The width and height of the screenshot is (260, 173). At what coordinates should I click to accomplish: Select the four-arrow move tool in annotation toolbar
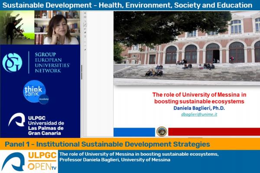[x=85, y=17]
